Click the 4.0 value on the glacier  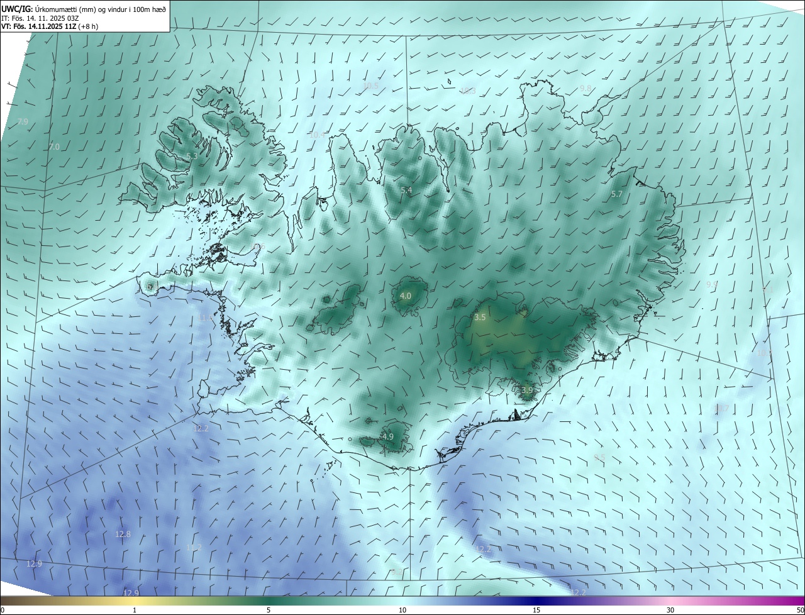click(x=406, y=296)
